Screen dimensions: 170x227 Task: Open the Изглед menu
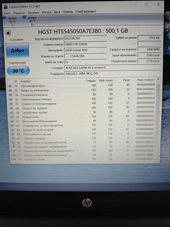[46, 12]
